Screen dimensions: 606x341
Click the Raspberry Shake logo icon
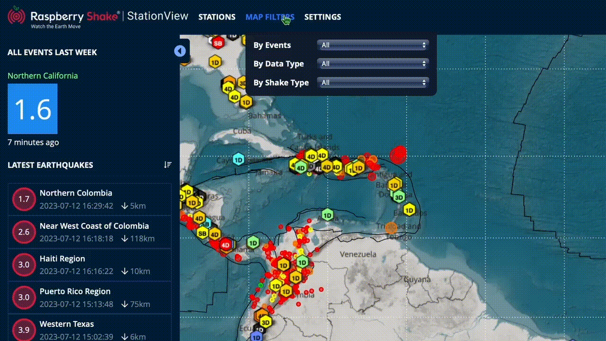coord(17,17)
